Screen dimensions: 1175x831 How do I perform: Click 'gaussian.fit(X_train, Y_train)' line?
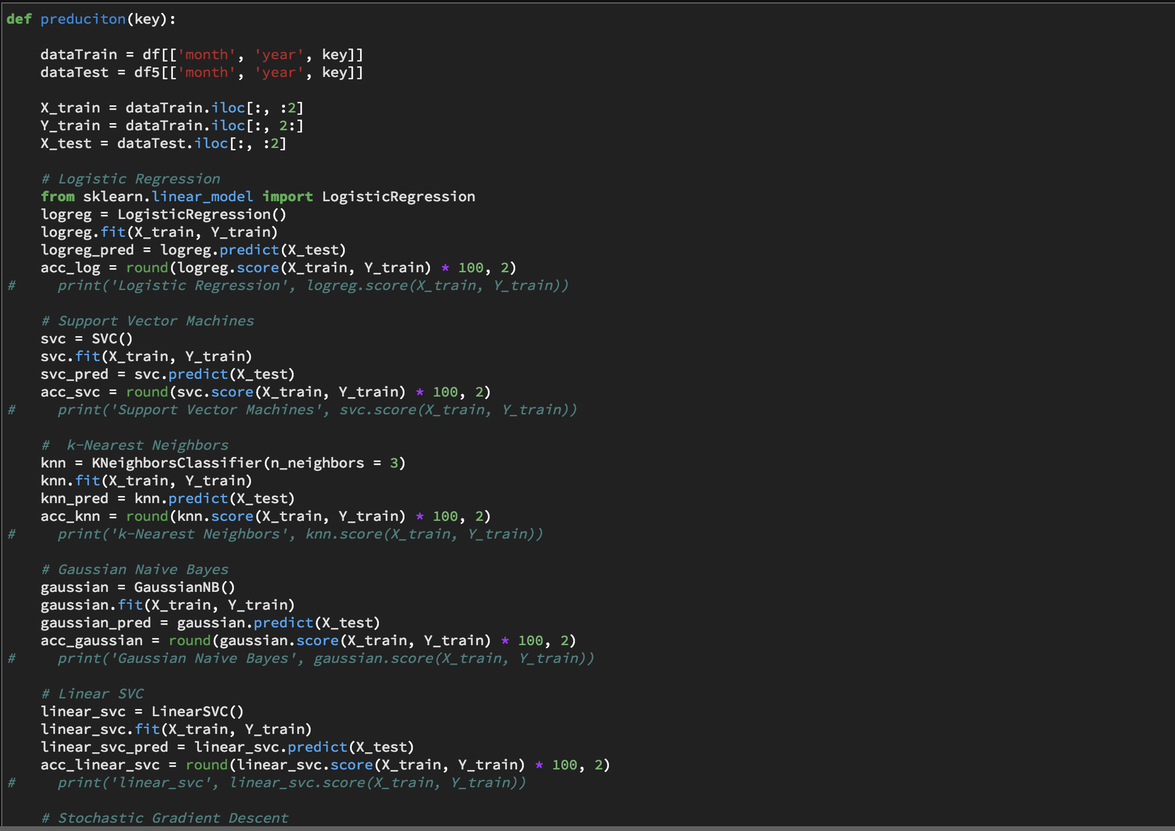point(168,605)
